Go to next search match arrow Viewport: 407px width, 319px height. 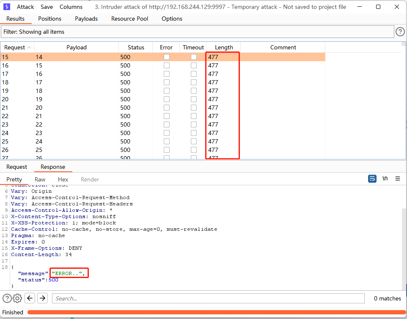pyautogui.click(x=42, y=298)
